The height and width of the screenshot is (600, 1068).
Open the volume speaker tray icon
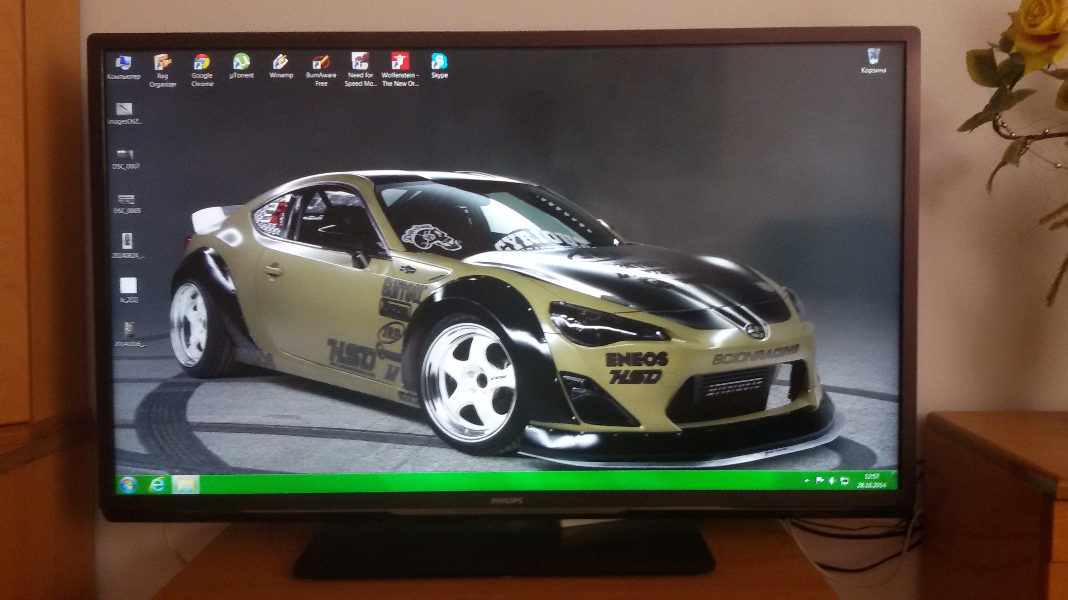(832, 481)
